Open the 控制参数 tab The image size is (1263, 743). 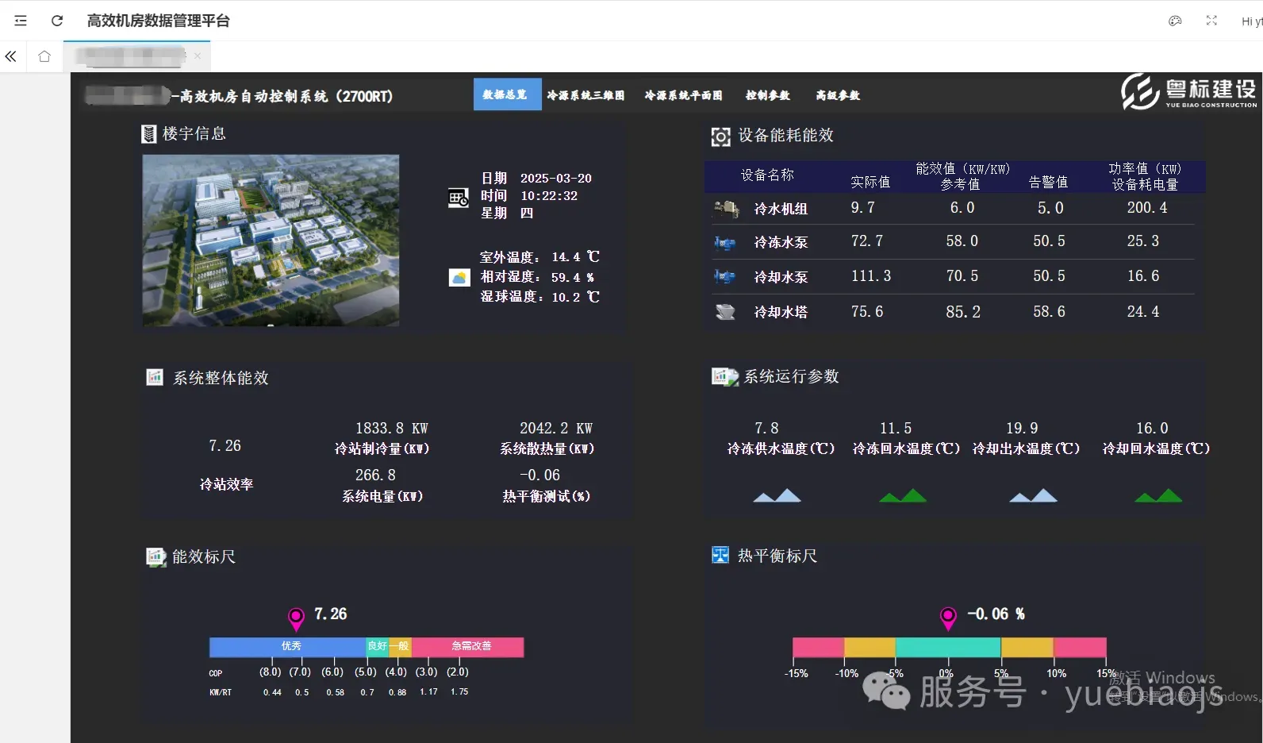(767, 95)
